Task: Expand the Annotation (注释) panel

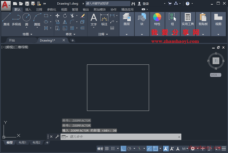Action: click(x=103, y=34)
